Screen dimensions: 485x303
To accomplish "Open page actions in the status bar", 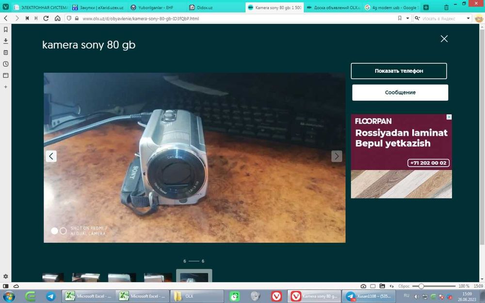I will pyautogui.click(x=391, y=286).
